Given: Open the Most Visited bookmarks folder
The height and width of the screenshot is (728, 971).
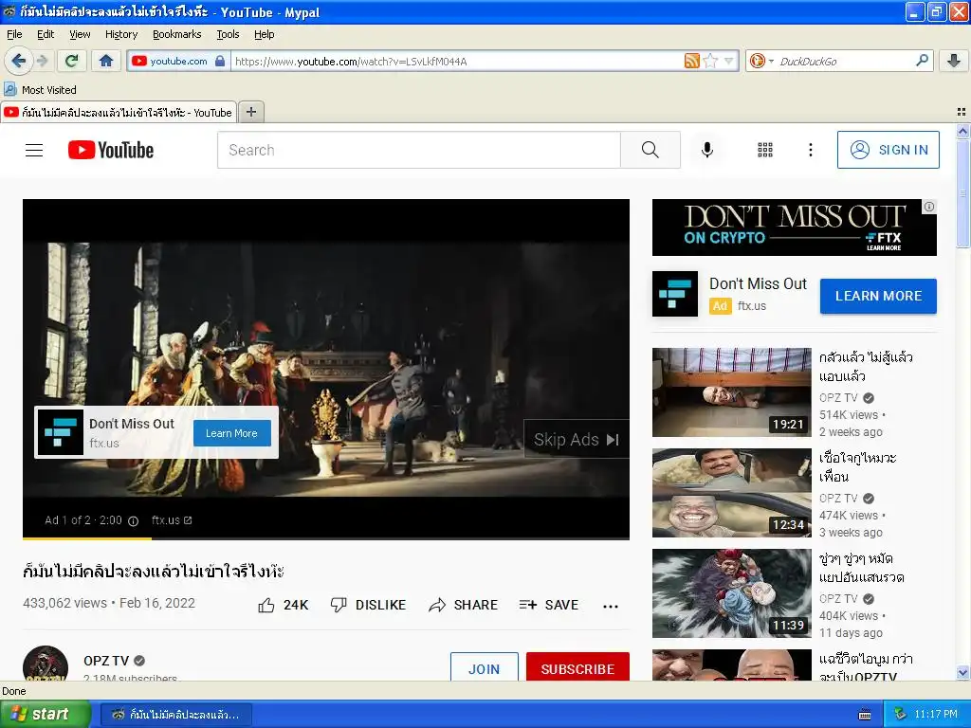Looking at the screenshot, I should click(x=40, y=90).
